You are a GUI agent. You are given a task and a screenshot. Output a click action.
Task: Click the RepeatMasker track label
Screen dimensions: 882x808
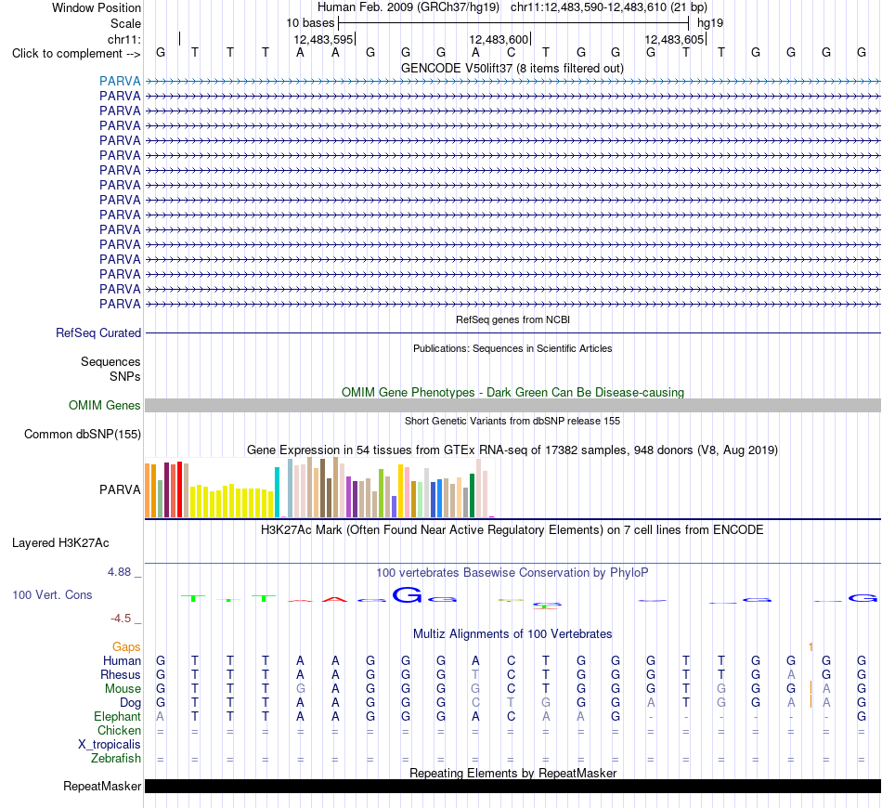102,786
